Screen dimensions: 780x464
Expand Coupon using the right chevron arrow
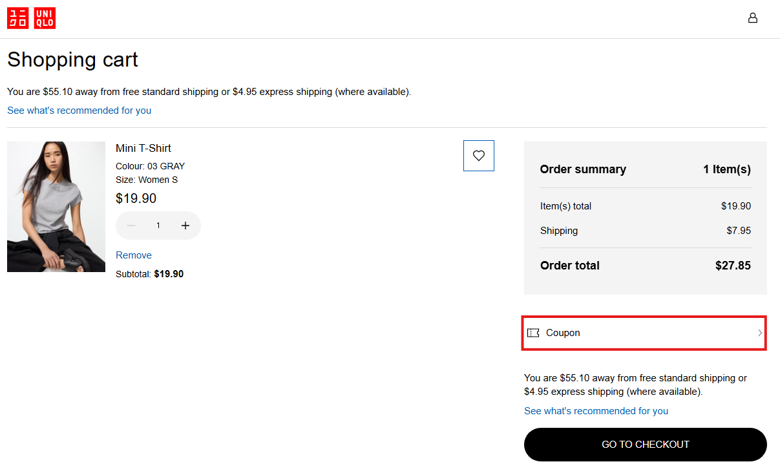point(760,333)
